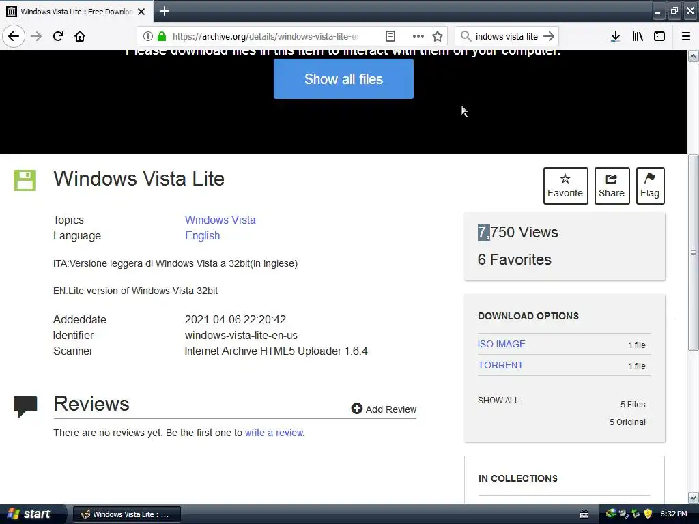Screen dimensions: 699x524
Task: Click the search box text field
Action: tap(507, 36)
